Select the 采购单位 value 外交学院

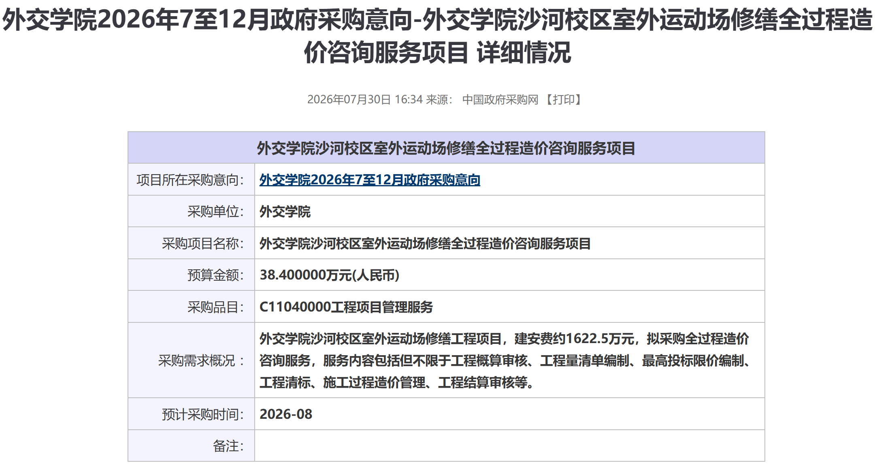(285, 211)
